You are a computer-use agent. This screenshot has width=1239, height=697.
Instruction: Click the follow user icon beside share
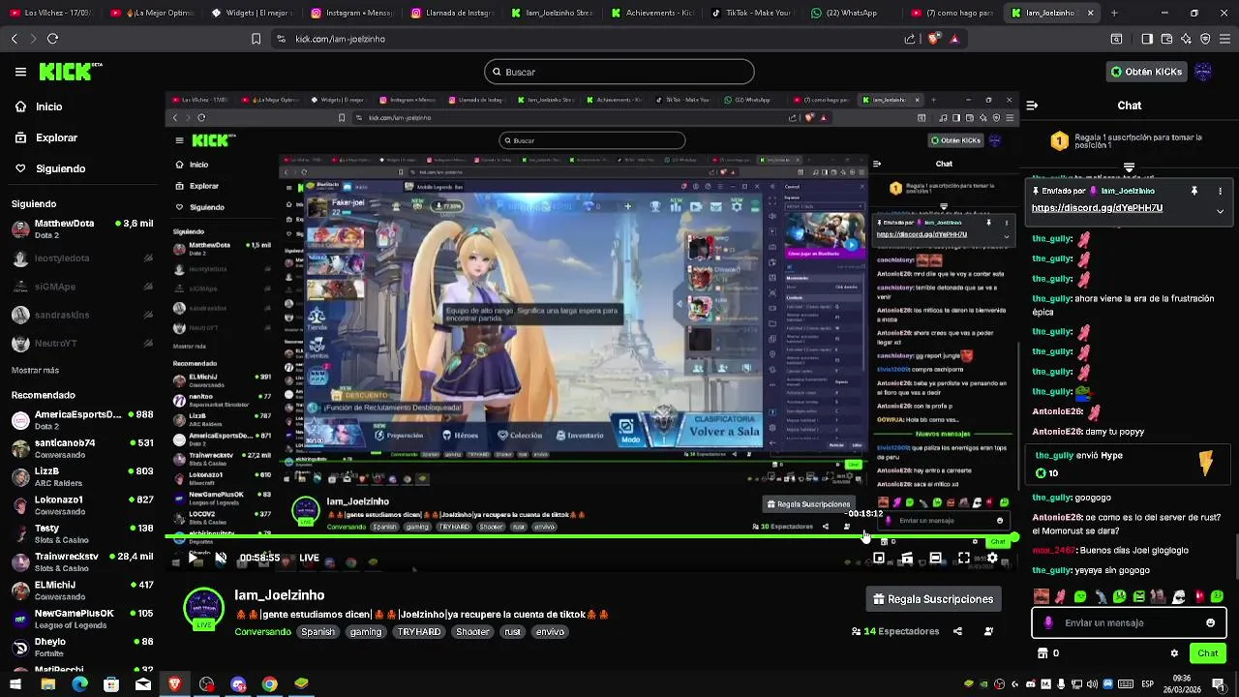coord(988,631)
